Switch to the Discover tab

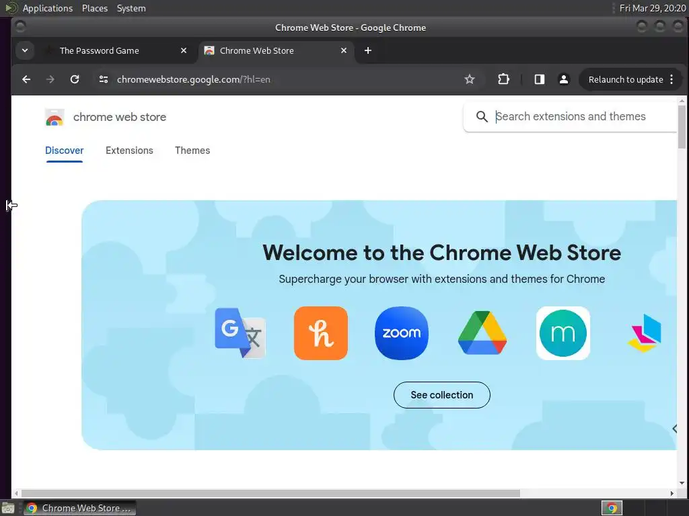[64, 150]
